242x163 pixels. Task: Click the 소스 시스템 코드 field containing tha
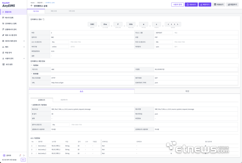click(60, 42)
